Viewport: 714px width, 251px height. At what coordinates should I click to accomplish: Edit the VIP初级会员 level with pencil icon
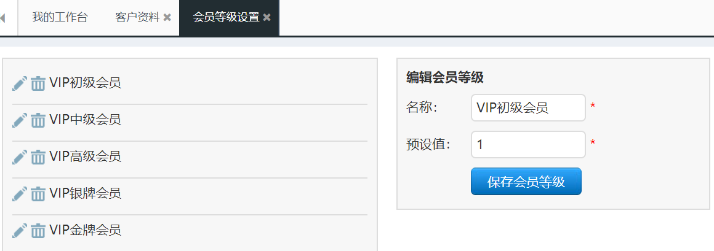point(20,83)
